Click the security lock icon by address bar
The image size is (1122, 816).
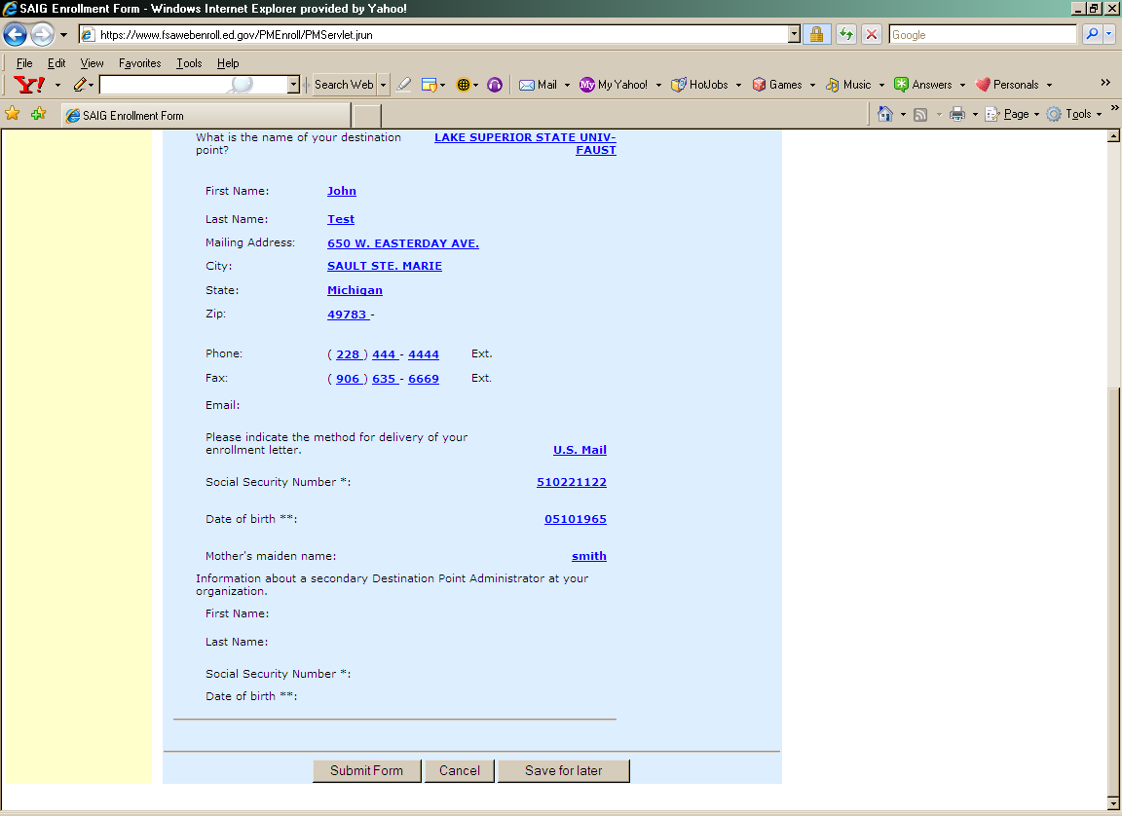816,35
